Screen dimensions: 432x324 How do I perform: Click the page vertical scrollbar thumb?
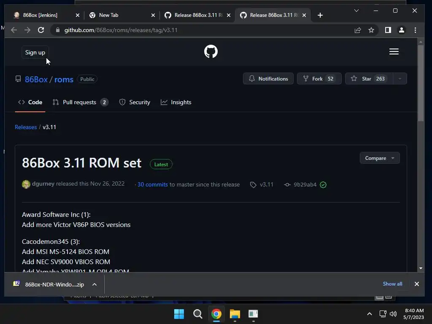(x=421, y=83)
